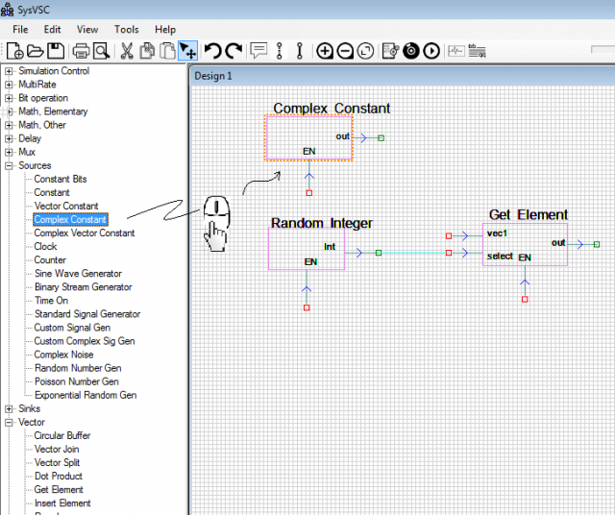Click the New design toolbar icon

15,51
